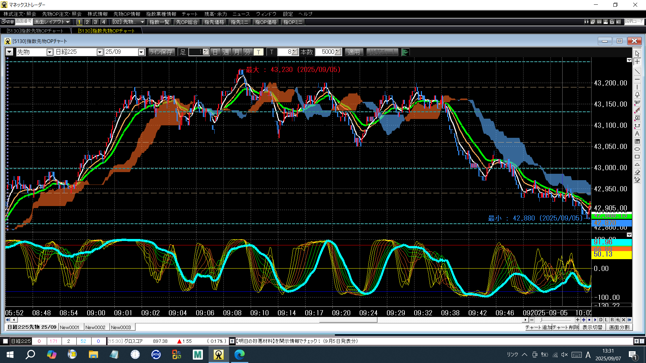Click the green volume profile icon
Image resolution: width=646 pixels, height=363 pixels.
(x=405, y=52)
